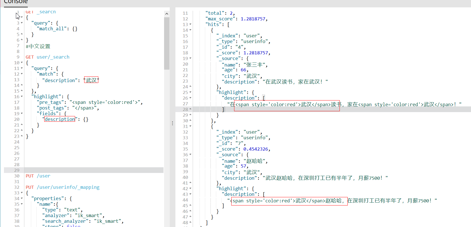The height and width of the screenshot is (227, 471).
Task: Click the "age": 57 response line
Action: [235, 166]
